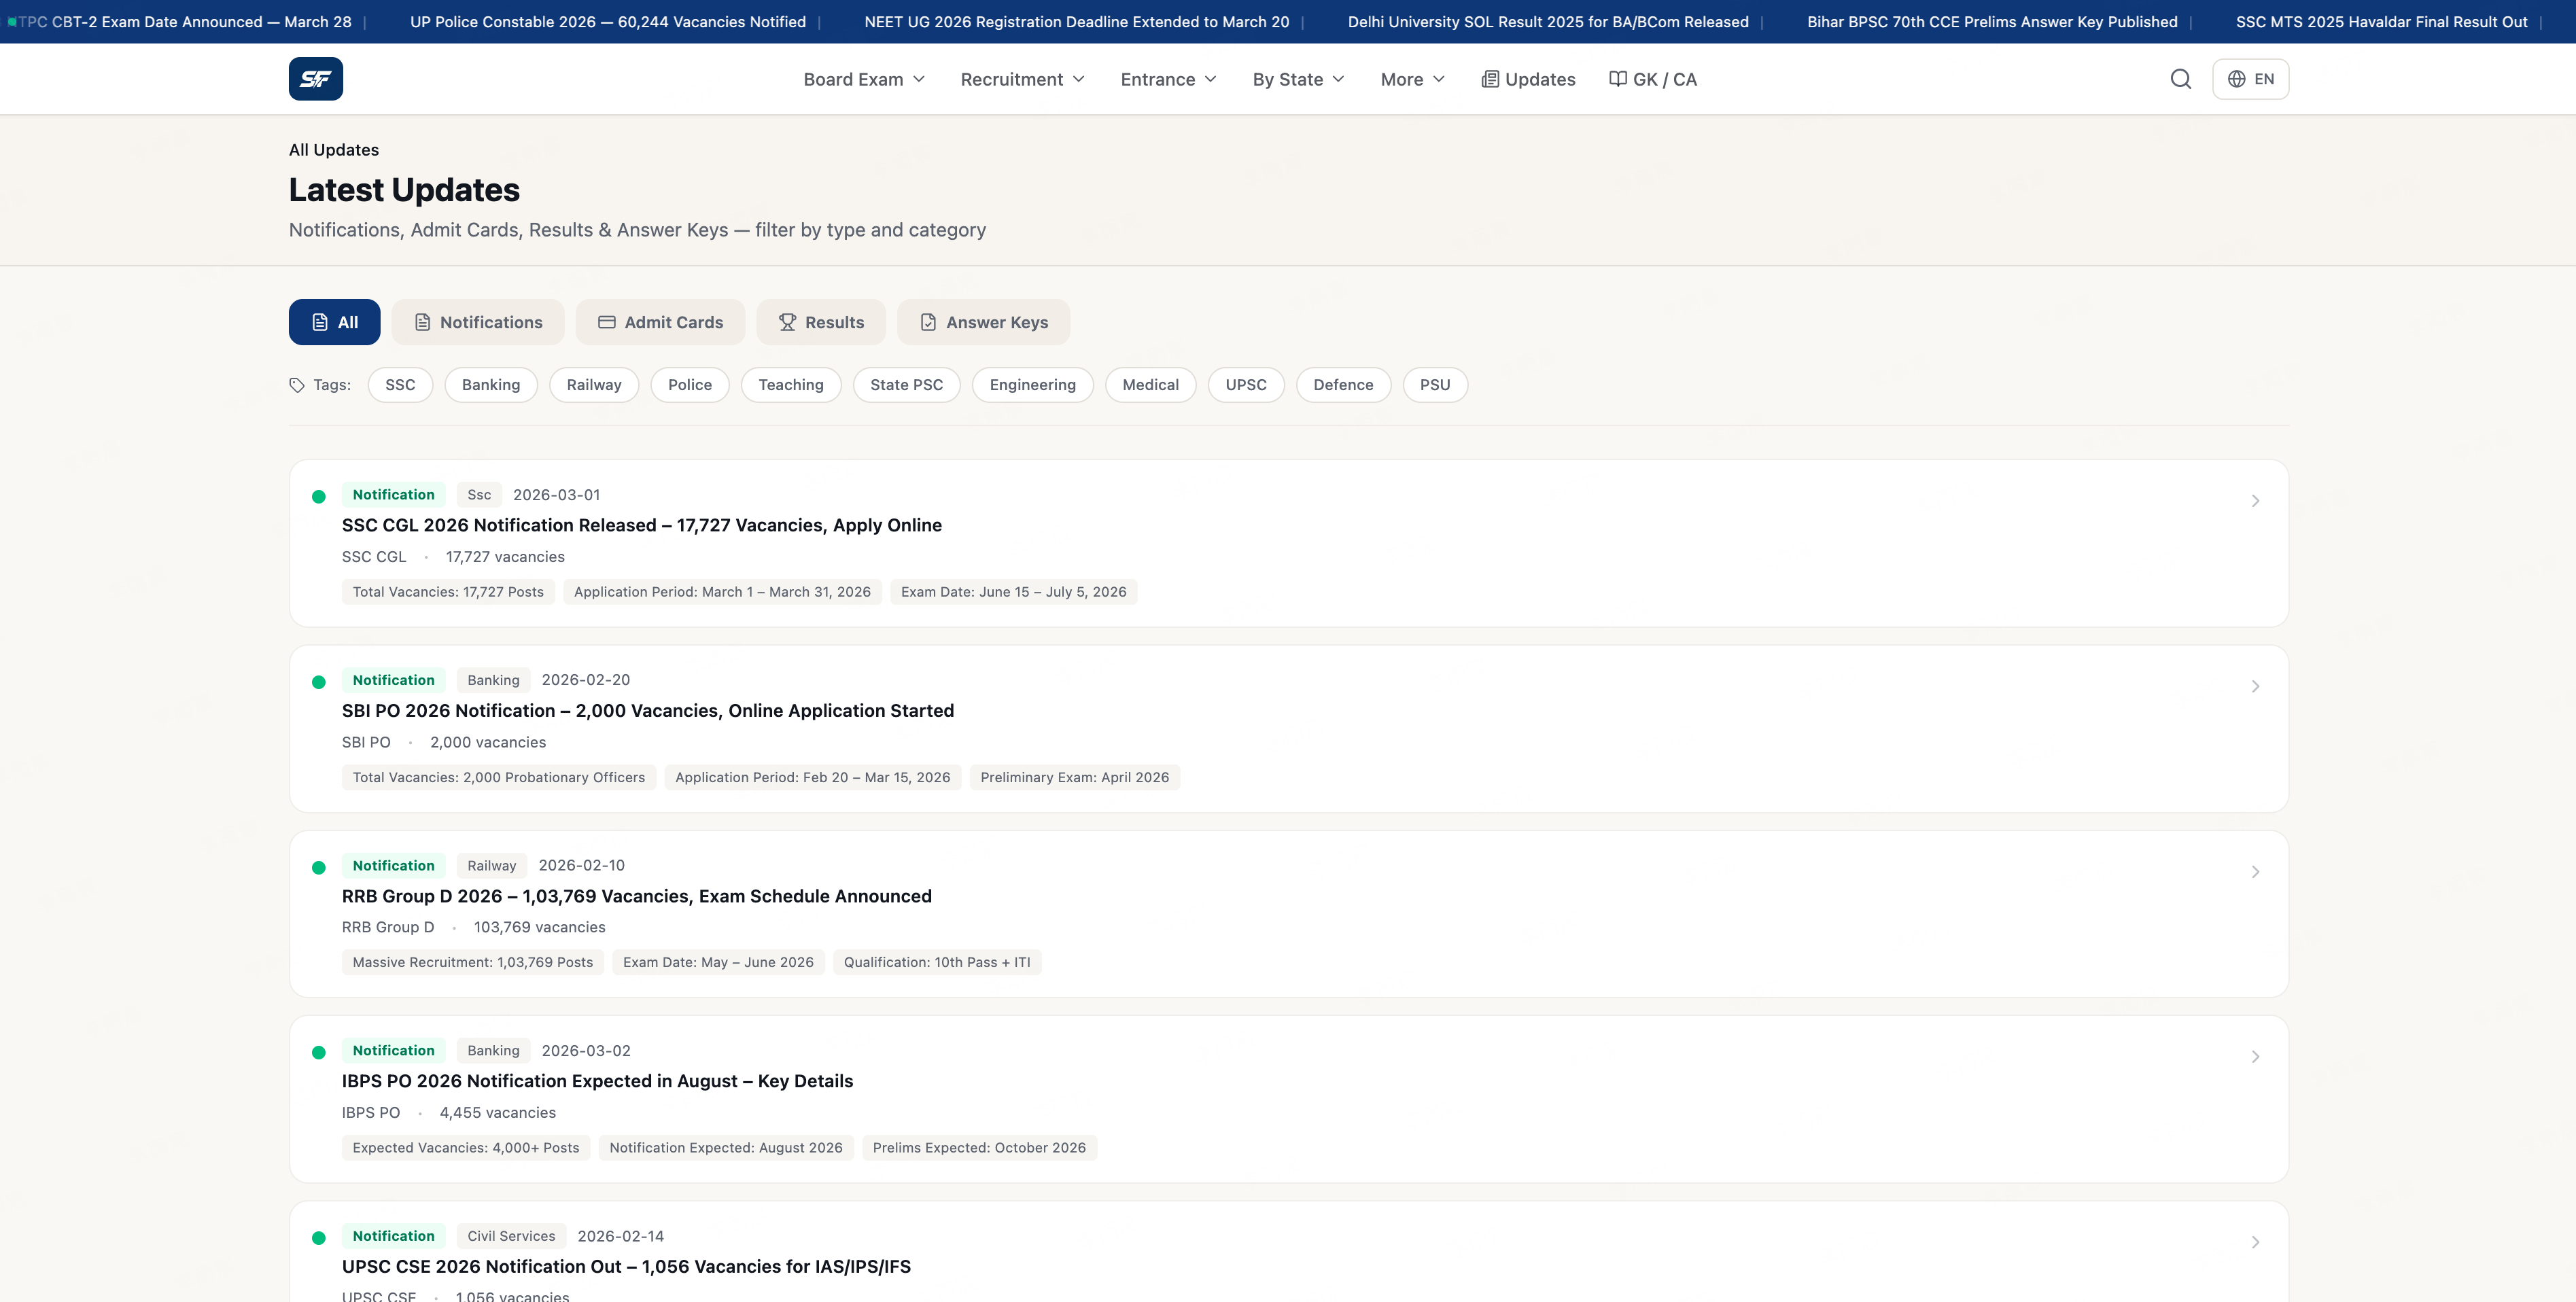Open SSC CGL card chevron arrow
This screenshot has height=1302, width=2576.
coord(2254,501)
